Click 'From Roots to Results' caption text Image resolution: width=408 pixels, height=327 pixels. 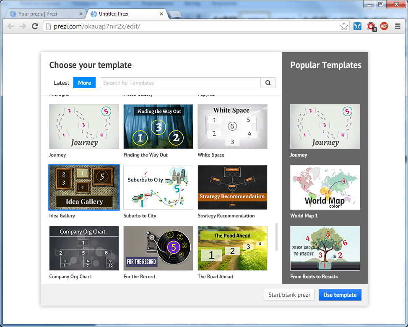pyautogui.click(x=314, y=277)
